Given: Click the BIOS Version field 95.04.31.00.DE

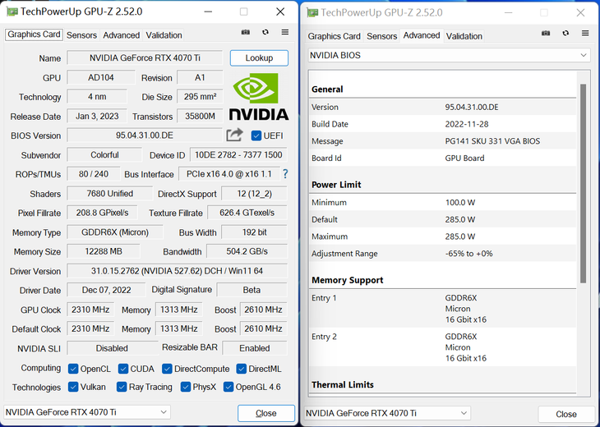Looking at the screenshot, I should 145,135.
